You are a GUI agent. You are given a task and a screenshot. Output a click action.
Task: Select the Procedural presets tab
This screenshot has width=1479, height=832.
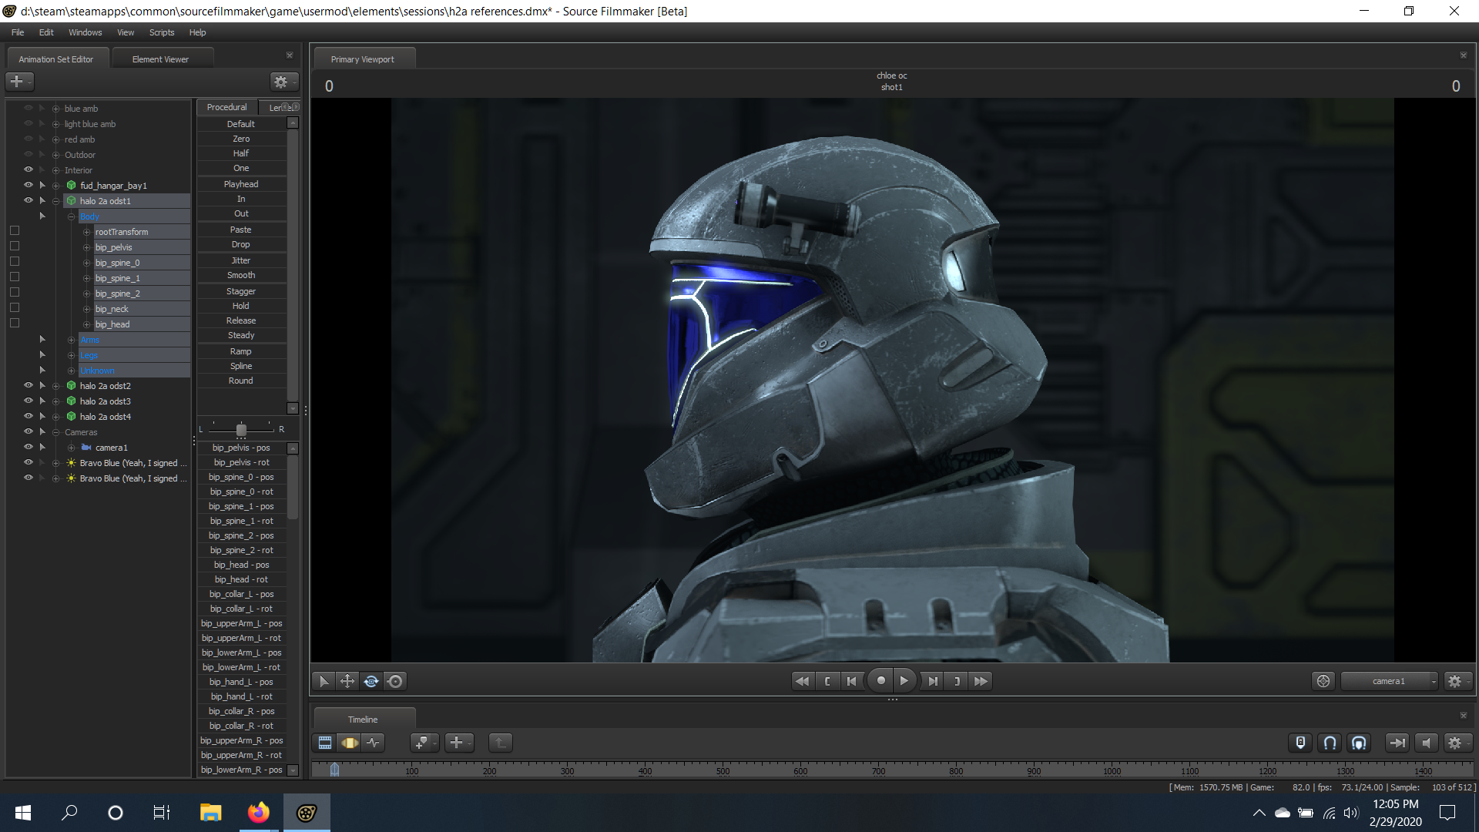click(227, 107)
